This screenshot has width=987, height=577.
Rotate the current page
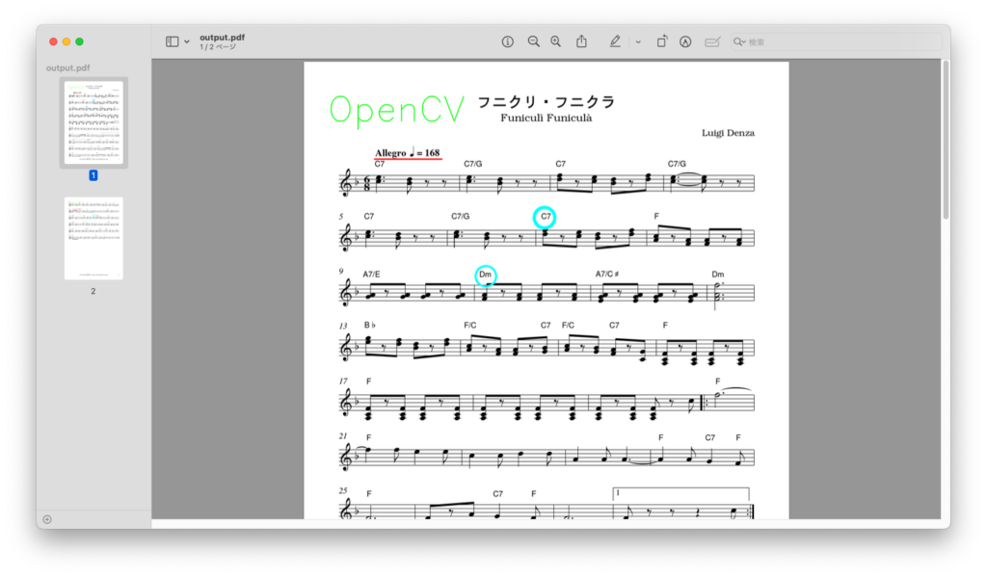(x=661, y=41)
